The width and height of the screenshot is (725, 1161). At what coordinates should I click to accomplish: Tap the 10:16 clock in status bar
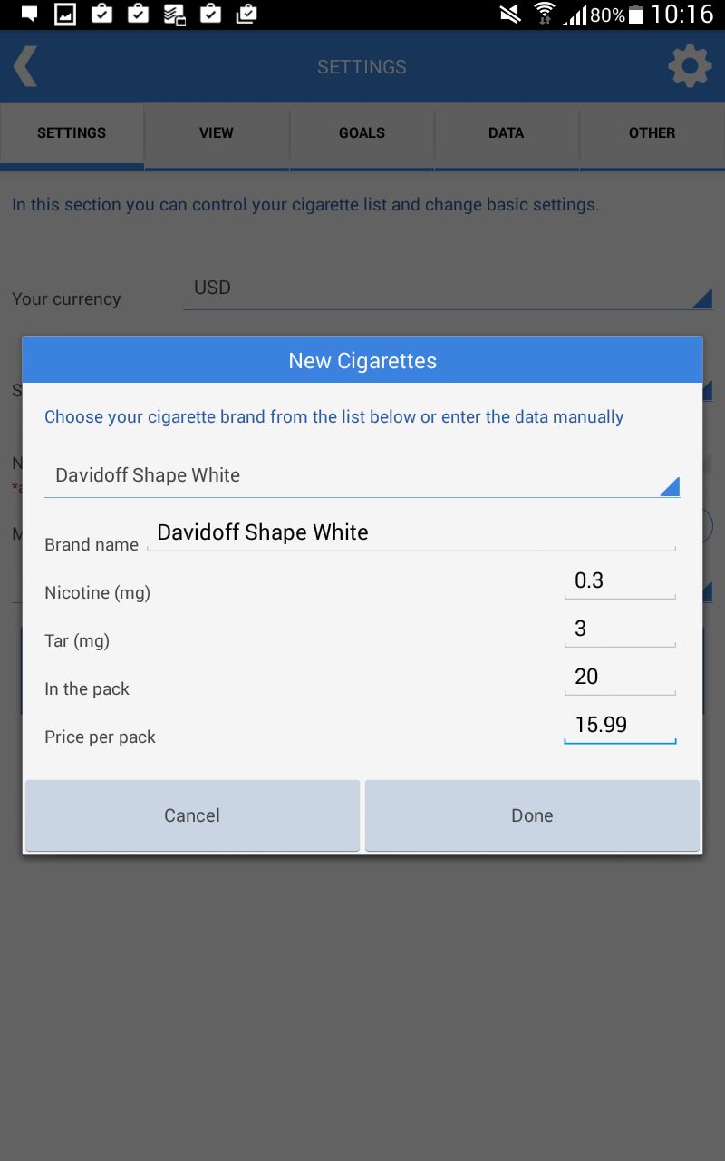point(682,15)
